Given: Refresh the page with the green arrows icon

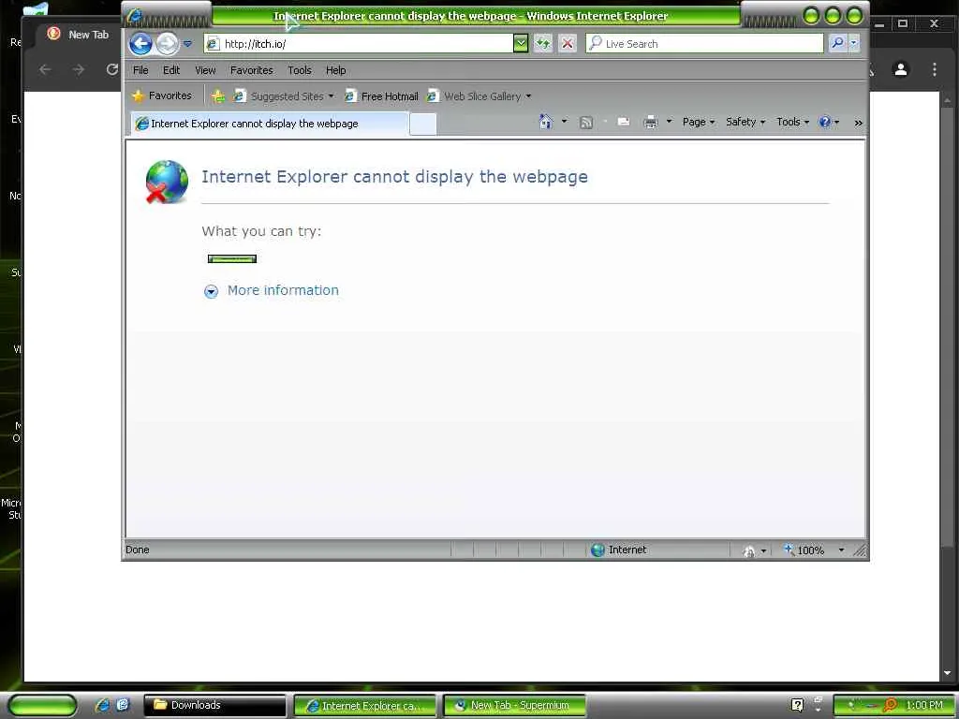Looking at the screenshot, I should (x=542, y=43).
